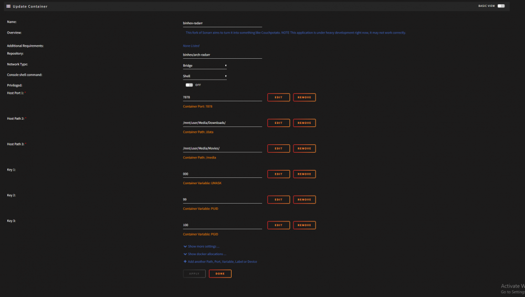Toggle the Basic View switch
Screen dimensions: 525x297
click(x=501, y=6)
